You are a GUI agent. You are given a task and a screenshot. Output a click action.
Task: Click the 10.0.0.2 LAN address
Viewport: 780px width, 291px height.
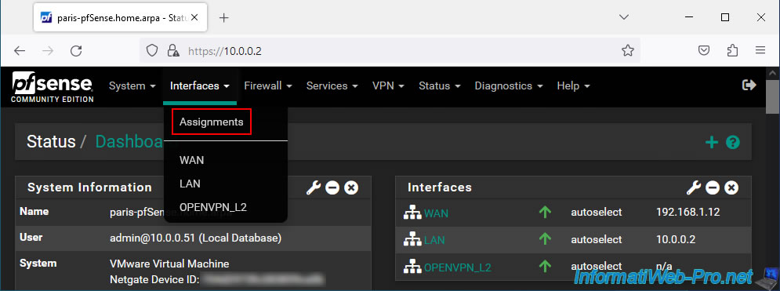pos(676,239)
